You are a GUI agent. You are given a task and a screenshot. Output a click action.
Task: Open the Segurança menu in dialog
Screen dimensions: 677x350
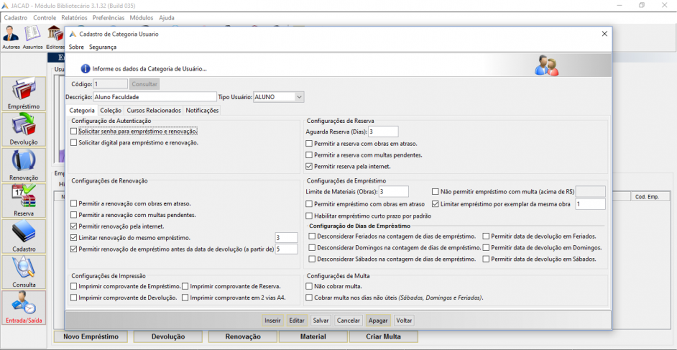pyautogui.click(x=103, y=47)
